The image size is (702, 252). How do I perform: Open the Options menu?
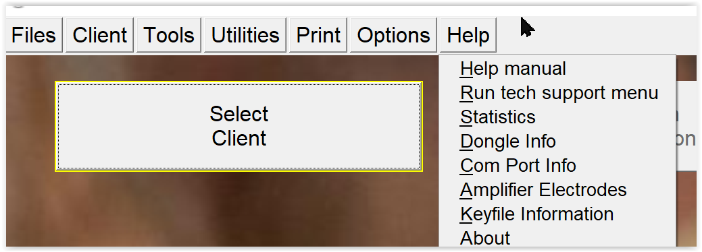pyautogui.click(x=393, y=35)
